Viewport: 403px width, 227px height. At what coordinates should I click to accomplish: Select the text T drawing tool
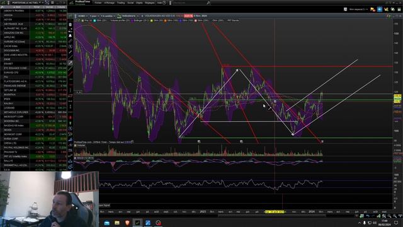[x=71, y=47]
